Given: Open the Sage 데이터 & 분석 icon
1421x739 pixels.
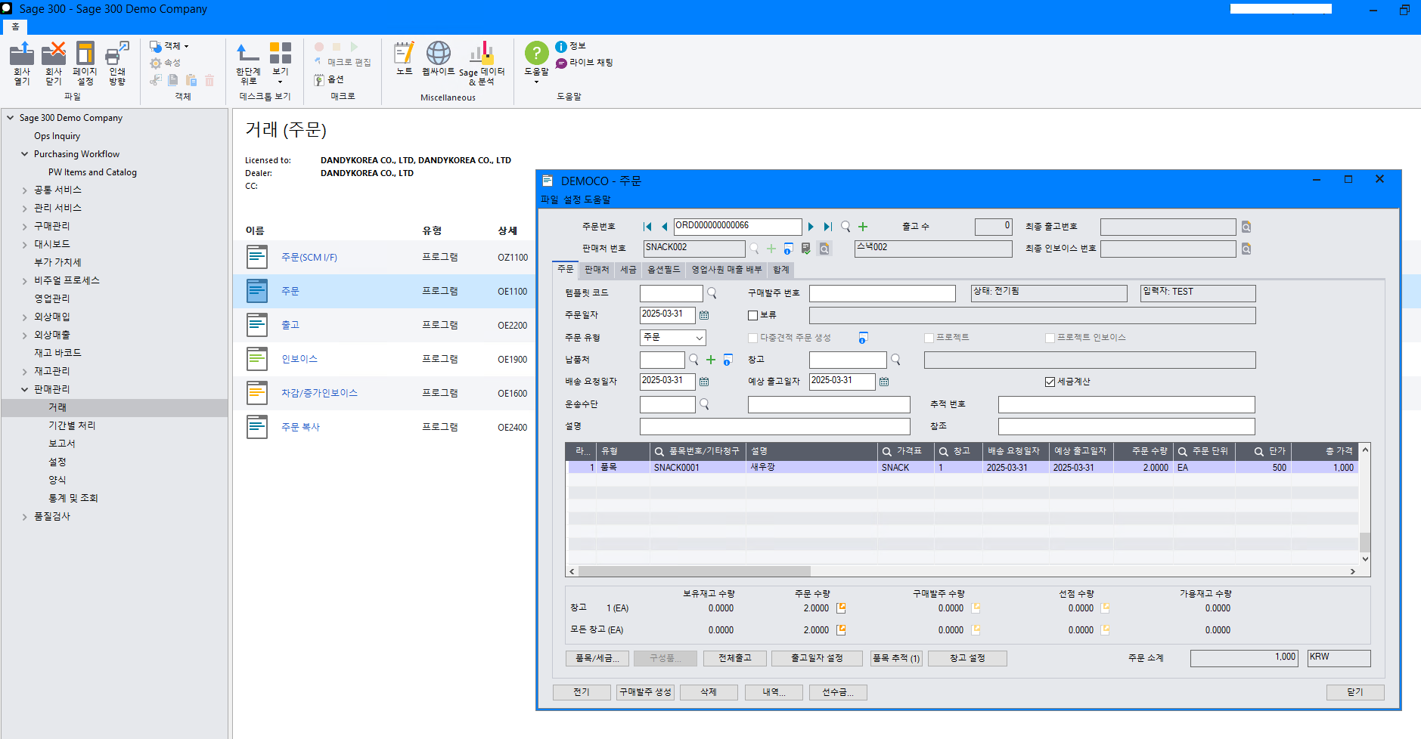Looking at the screenshot, I should click(x=482, y=63).
